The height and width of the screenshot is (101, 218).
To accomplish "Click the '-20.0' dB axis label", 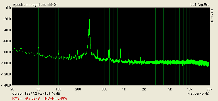I will click(7, 19).
